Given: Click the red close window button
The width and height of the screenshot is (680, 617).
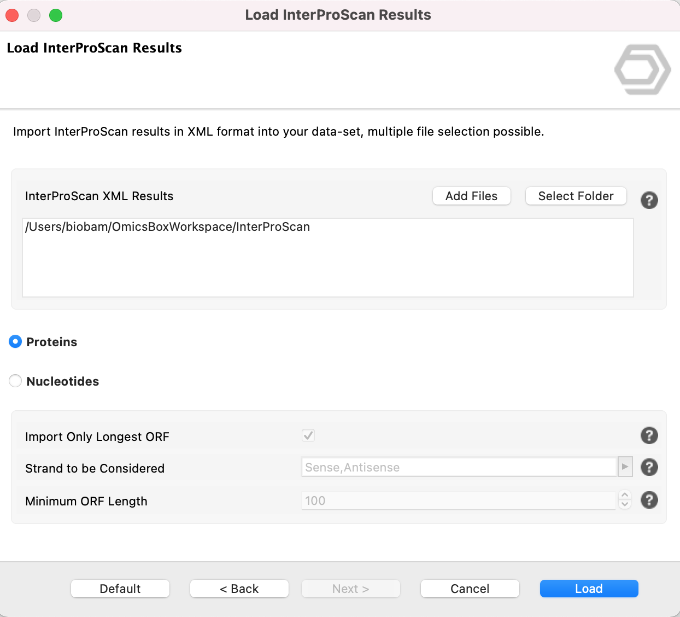Looking at the screenshot, I should [12, 15].
